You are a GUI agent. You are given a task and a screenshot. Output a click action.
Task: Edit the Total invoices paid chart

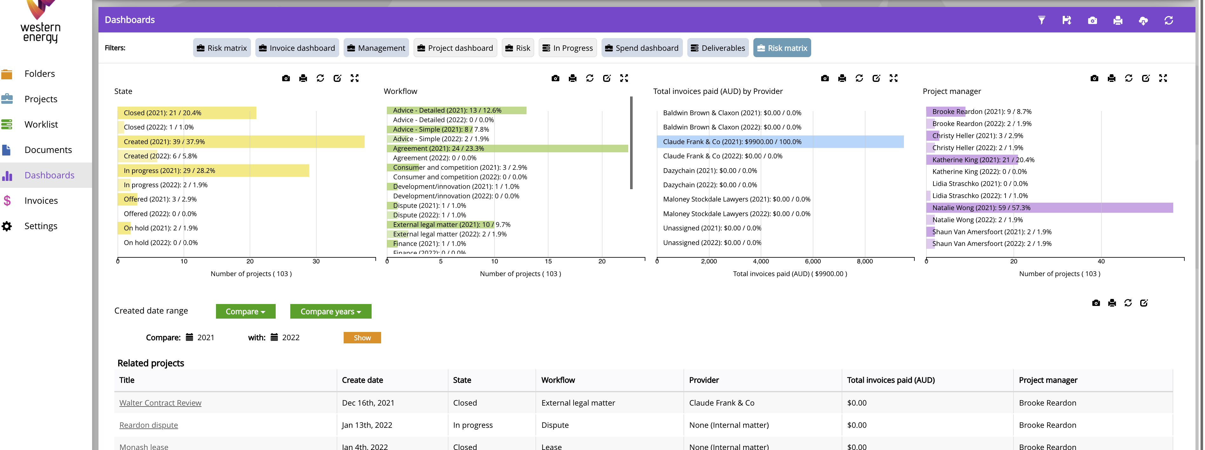876,78
